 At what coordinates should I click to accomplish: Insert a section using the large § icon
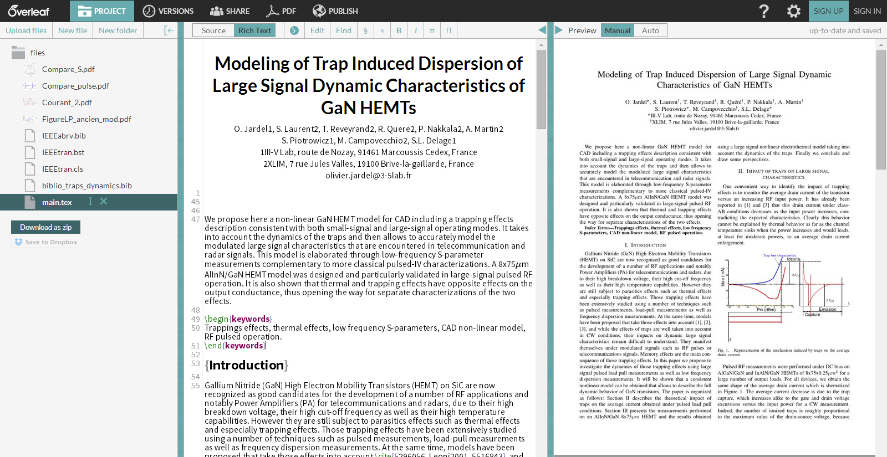click(365, 30)
